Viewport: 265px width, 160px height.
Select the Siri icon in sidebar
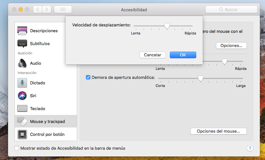click(22, 96)
